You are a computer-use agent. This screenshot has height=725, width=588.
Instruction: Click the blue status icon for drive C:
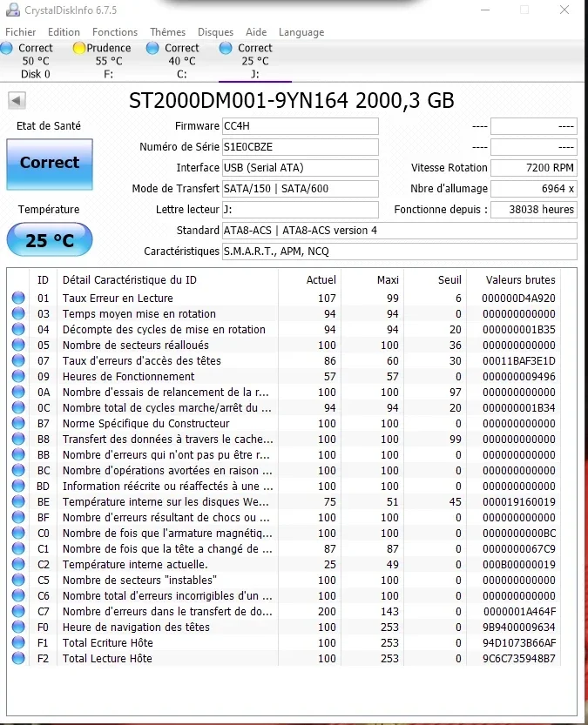click(x=152, y=48)
